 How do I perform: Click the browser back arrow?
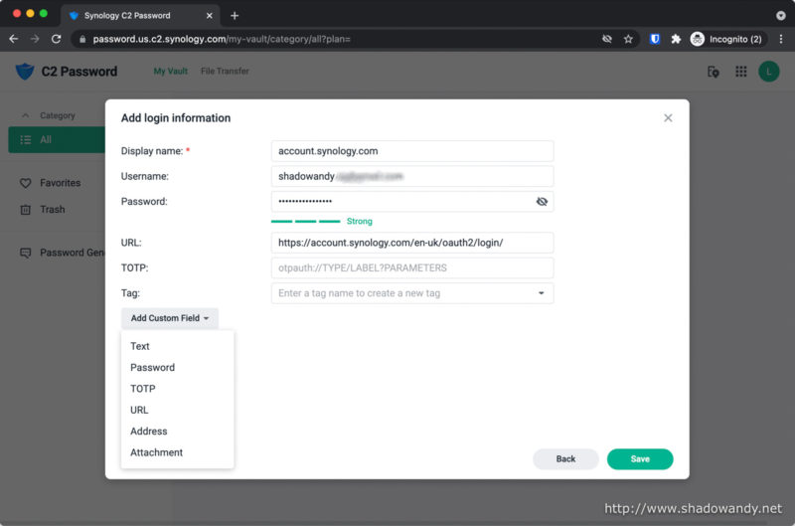pos(14,39)
